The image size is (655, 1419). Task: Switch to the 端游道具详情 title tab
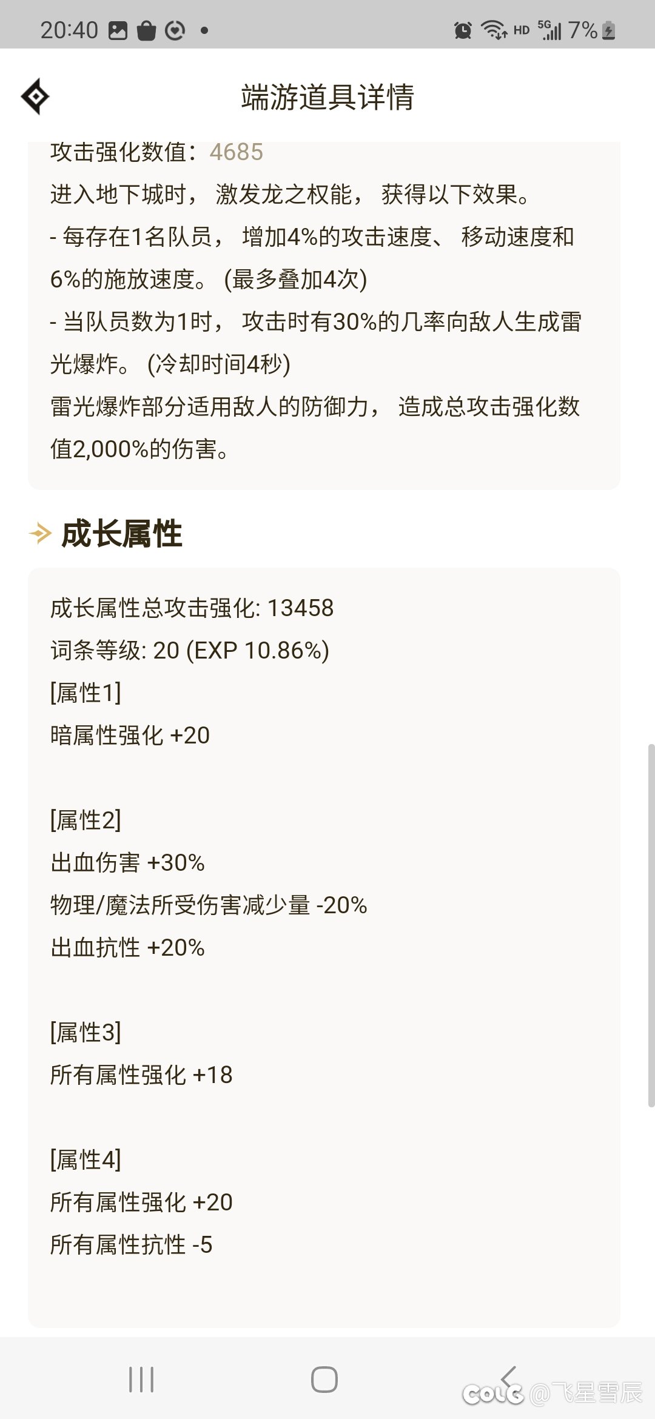click(x=327, y=98)
